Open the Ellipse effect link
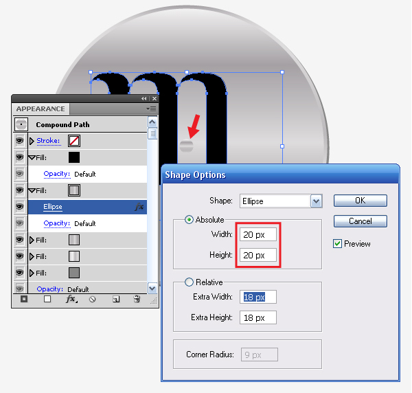 click(x=53, y=207)
